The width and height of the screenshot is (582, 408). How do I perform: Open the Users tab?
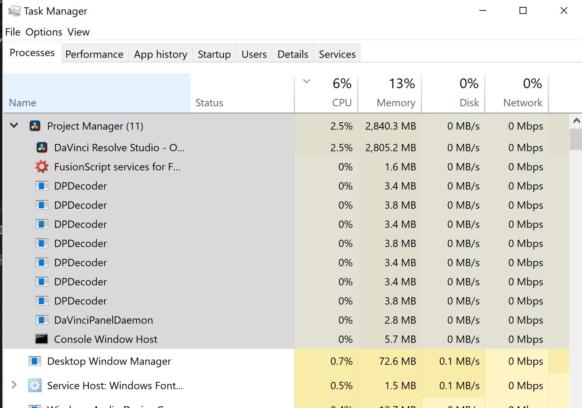254,54
